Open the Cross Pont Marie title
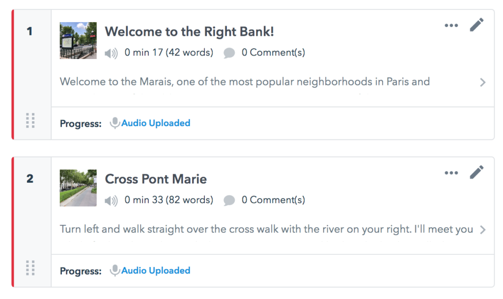 pos(156,179)
